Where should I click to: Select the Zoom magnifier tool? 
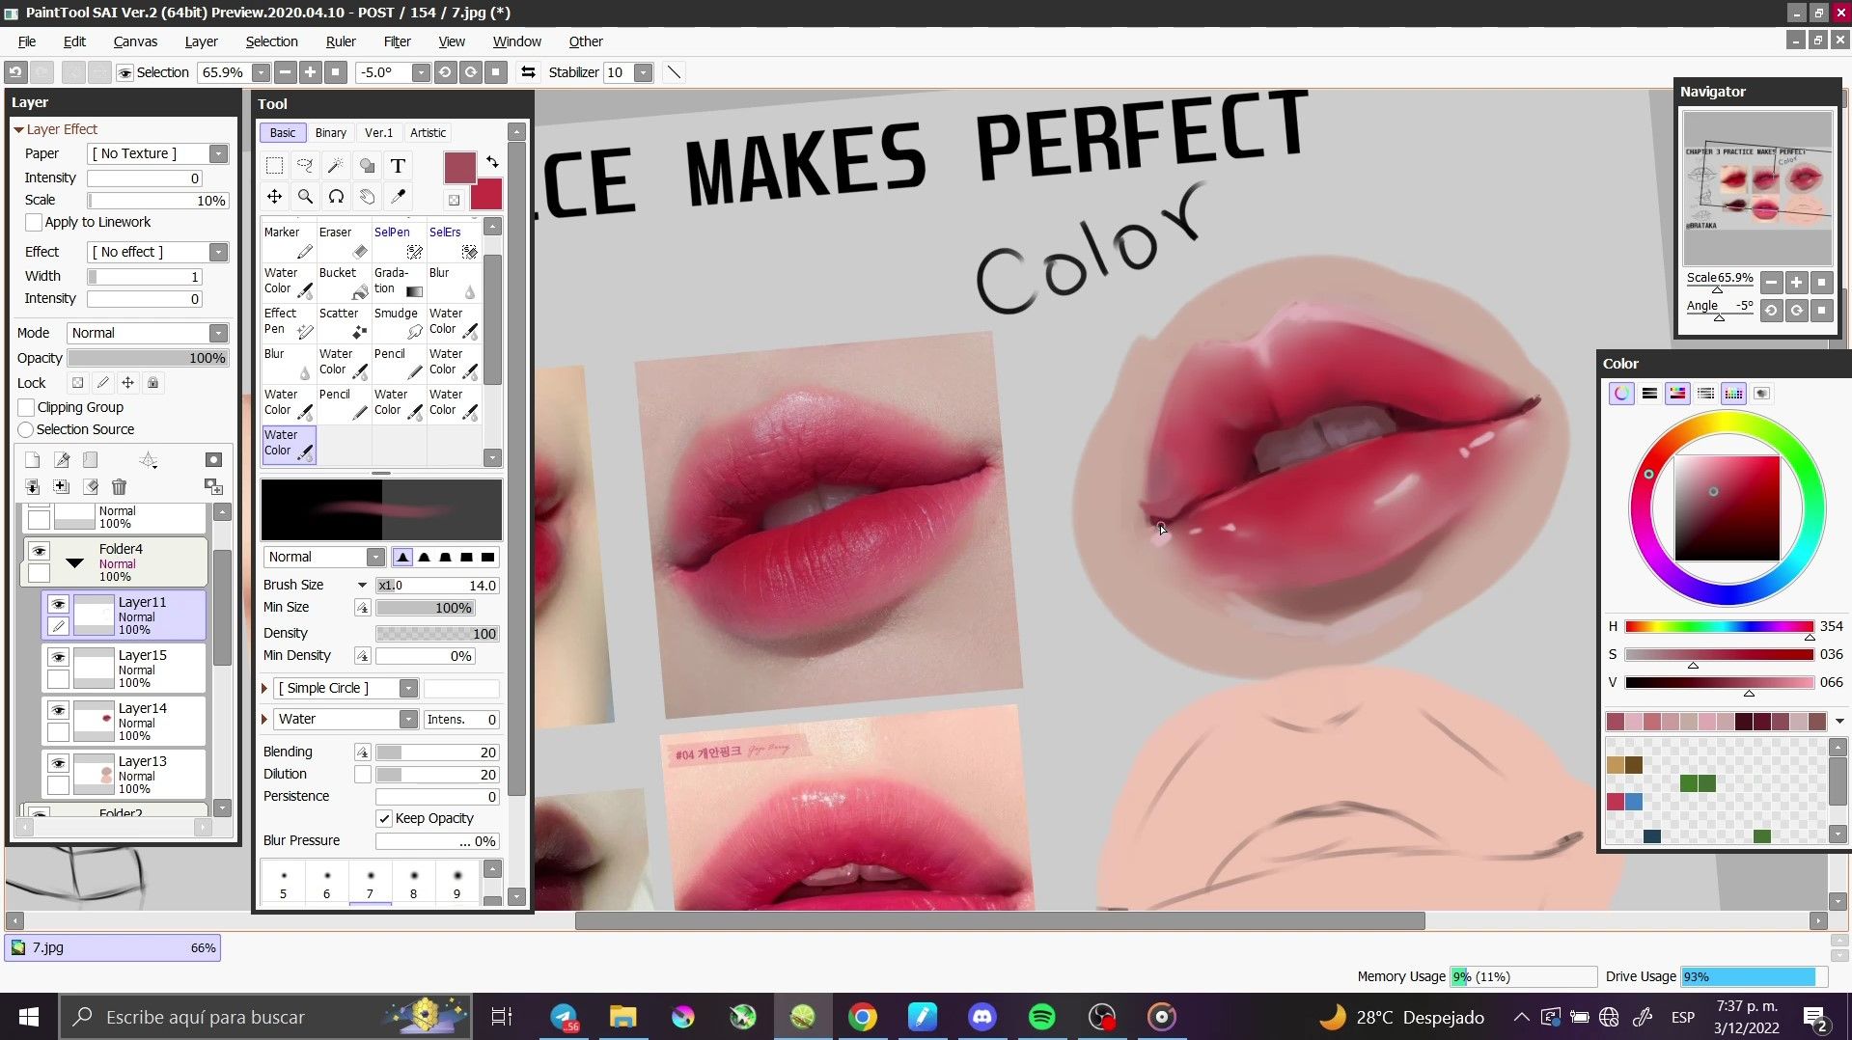point(305,196)
